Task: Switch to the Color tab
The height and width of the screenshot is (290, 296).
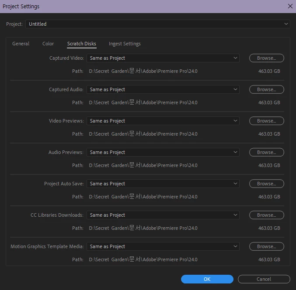Action: pos(48,44)
